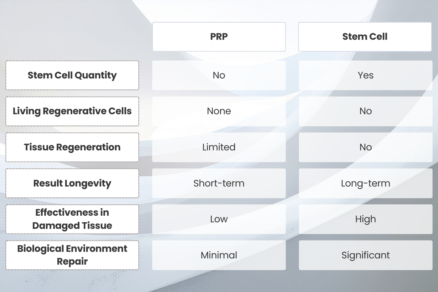This screenshot has width=438, height=292.
Task: Select the "Minimal" repair cell
Action: (219, 255)
